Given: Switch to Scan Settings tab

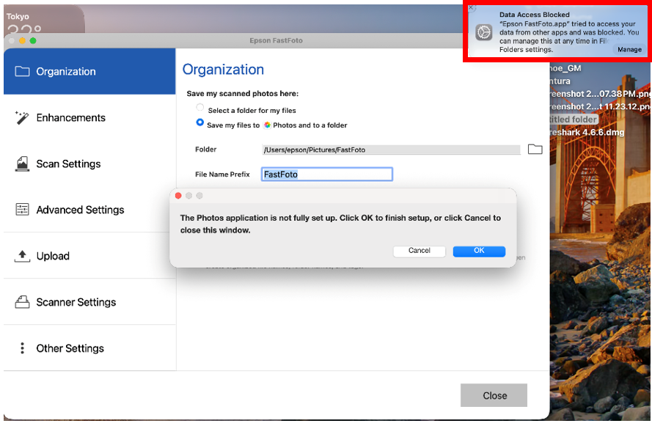Looking at the screenshot, I should (x=89, y=164).
